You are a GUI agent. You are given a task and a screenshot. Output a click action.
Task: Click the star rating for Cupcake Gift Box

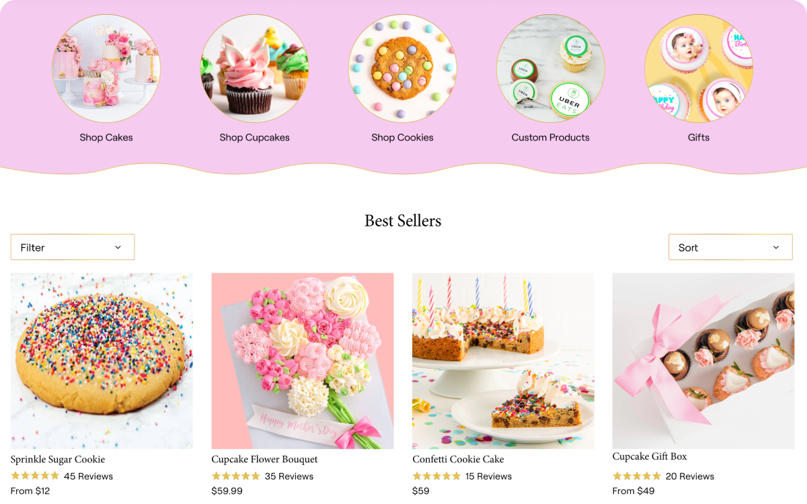637,476
